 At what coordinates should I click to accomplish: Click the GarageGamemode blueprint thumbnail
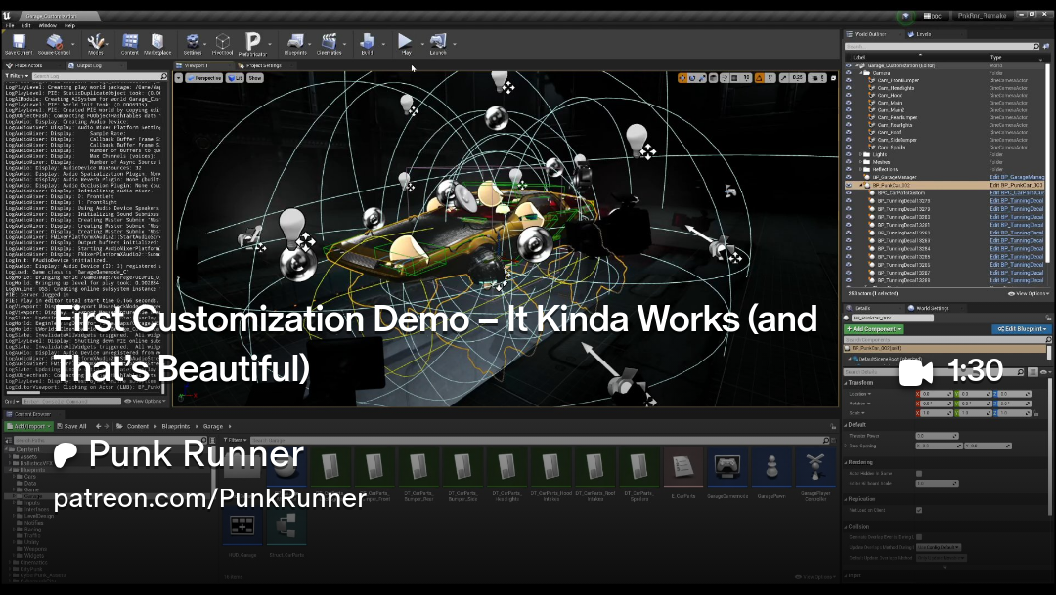[x=727, y=466]
